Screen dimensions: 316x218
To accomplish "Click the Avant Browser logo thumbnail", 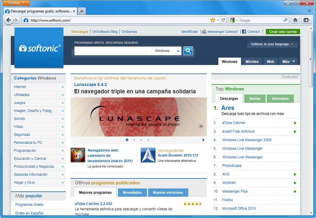I will coord(148,155).
